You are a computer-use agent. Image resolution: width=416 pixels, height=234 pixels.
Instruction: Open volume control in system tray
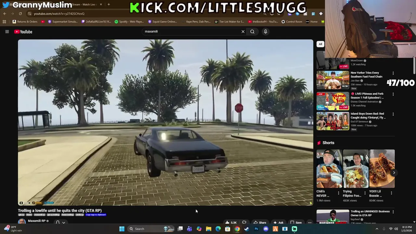click(x=396, y=229)
